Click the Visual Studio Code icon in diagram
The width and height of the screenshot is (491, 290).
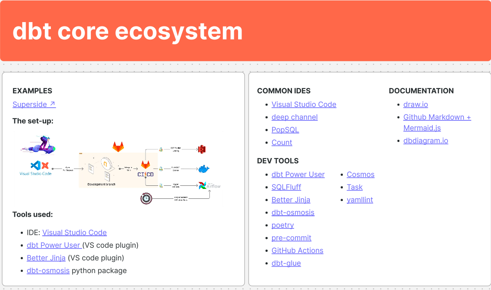(x=35, y=165)
